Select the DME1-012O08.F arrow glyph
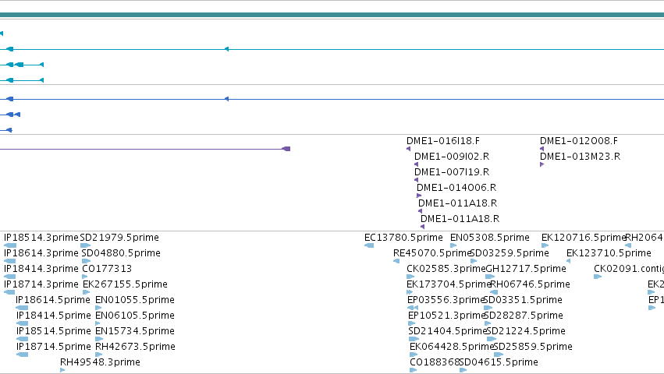This screenshot has width=664, height=374. 541,149
